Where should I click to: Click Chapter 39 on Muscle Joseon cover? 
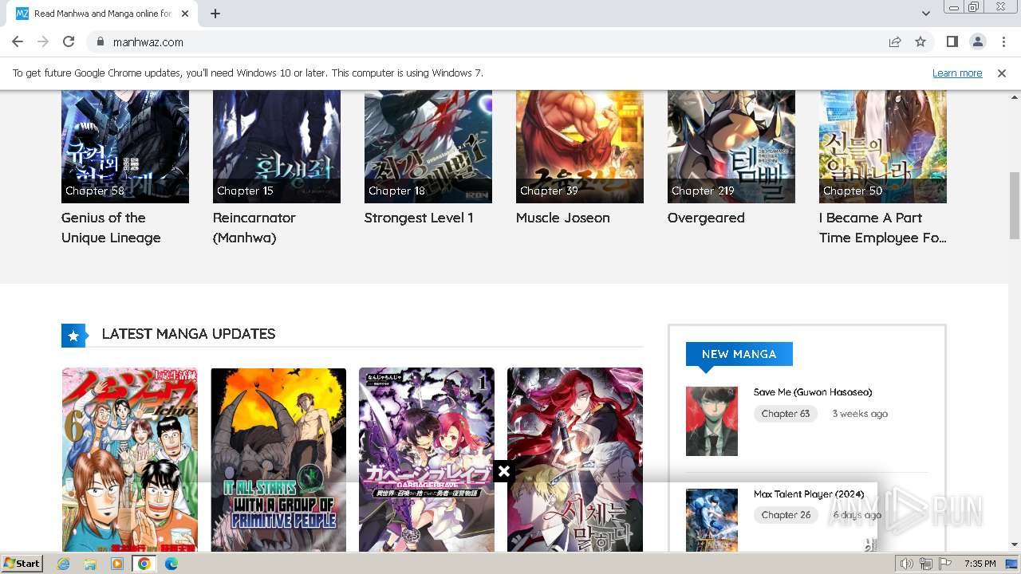[549, 191]
